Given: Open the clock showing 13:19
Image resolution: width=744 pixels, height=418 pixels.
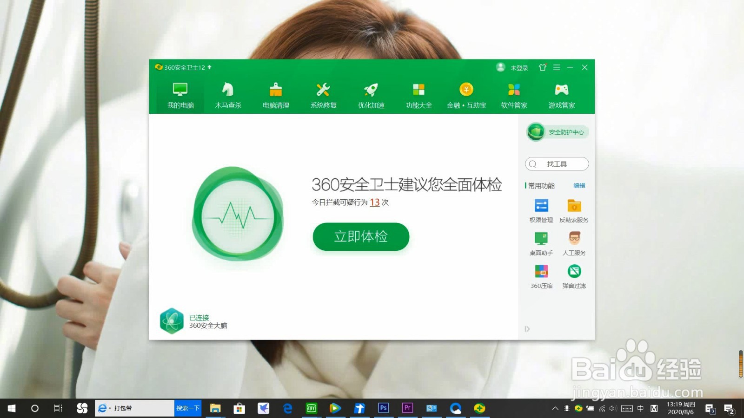Looking at the screenshot, I should click(681, 408).
